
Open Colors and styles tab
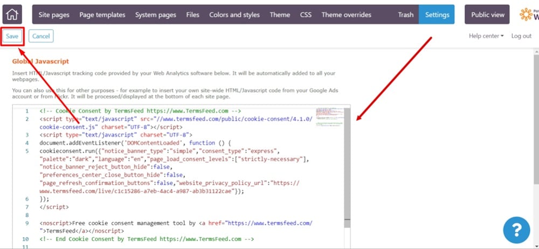(234, 15)
